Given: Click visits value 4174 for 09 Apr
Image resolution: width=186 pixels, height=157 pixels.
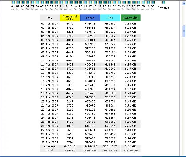Looking at the screenshot, I should pos(70,56).
